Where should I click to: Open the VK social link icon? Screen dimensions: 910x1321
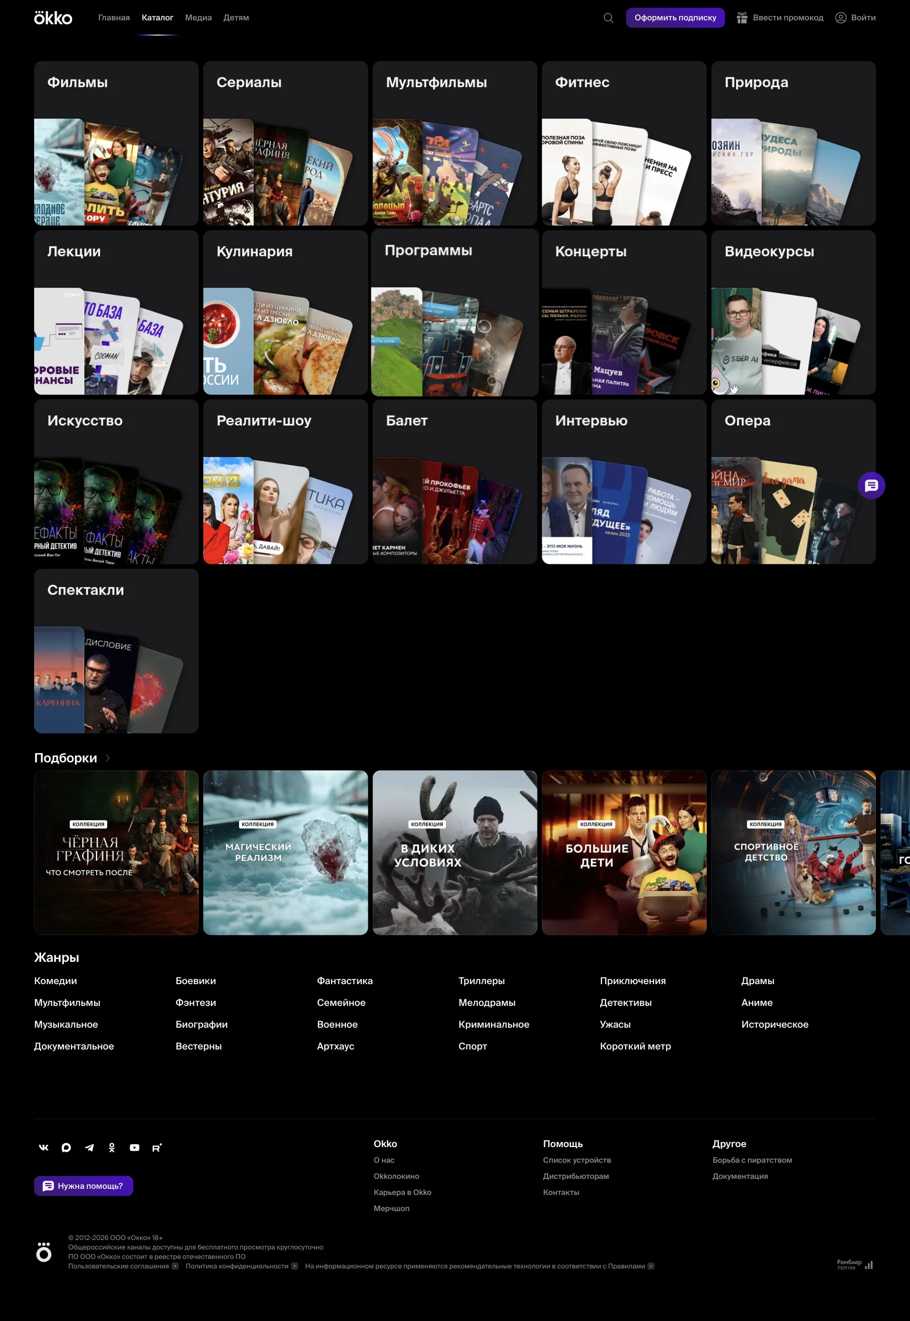[44, 1147]
